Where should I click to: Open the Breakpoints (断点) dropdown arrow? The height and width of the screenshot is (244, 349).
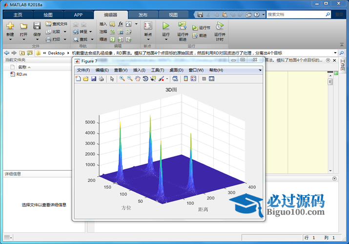pos(148,40)
